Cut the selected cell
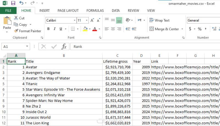Viewport: 220px width, 126px height. (19, 18)
